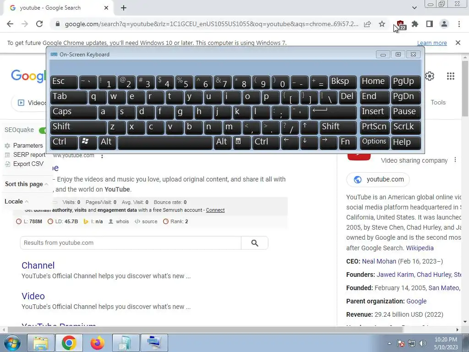Open the youtube.com website chip
This screenshot has height=352, width=469.
click(x=378, y=180)
